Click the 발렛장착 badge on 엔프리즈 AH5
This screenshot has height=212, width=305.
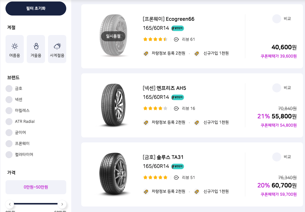click(x=177, y=97)
